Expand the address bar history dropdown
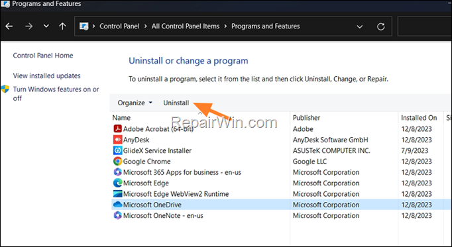 359,26
